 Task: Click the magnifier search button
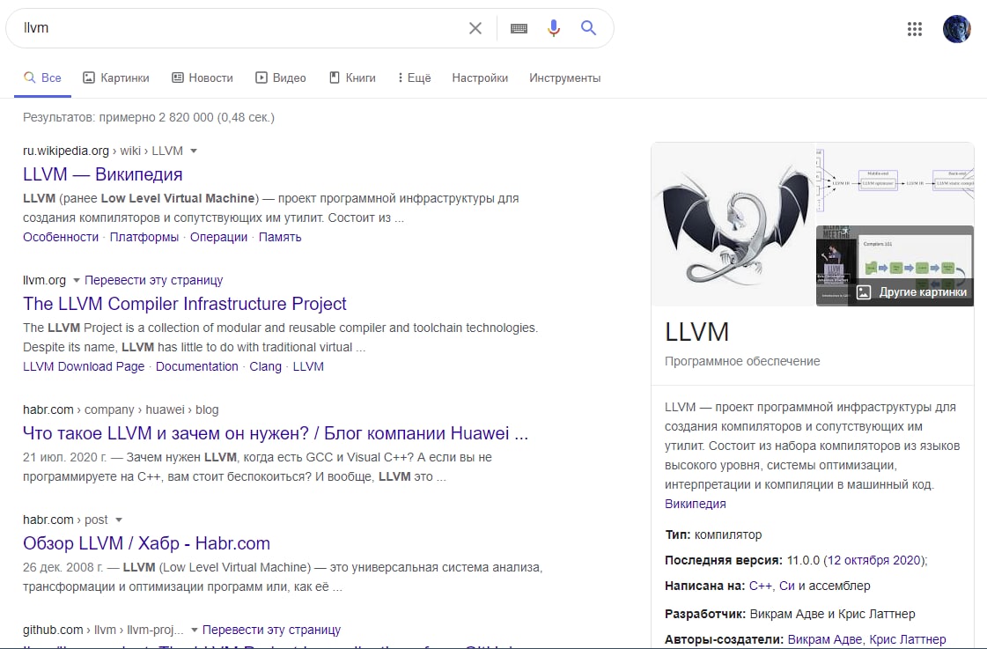pos(588,27)
